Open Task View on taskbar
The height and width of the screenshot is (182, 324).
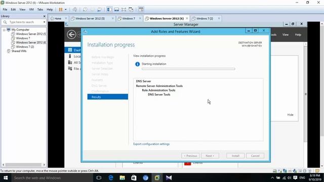click(x=99, y=177)
